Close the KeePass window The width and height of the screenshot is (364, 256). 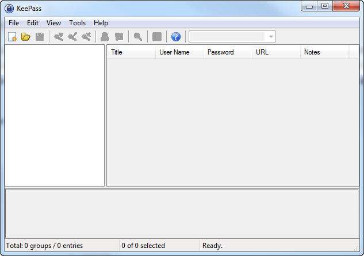(346, 6)
